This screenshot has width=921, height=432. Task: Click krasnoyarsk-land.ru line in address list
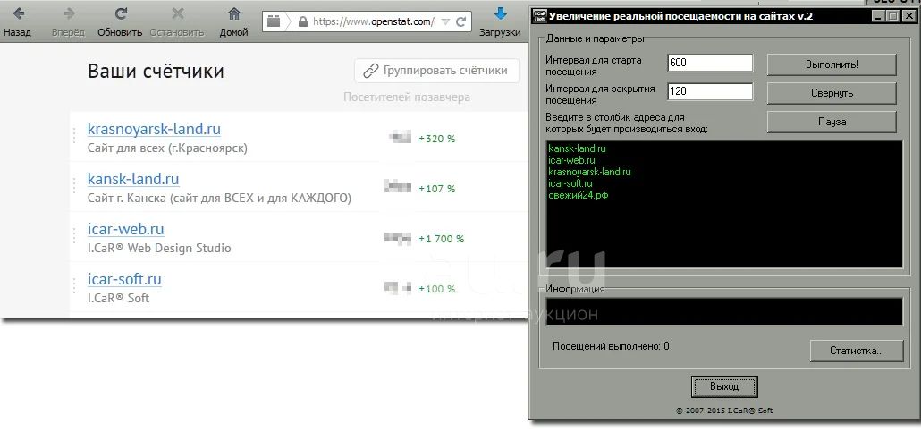590,172
